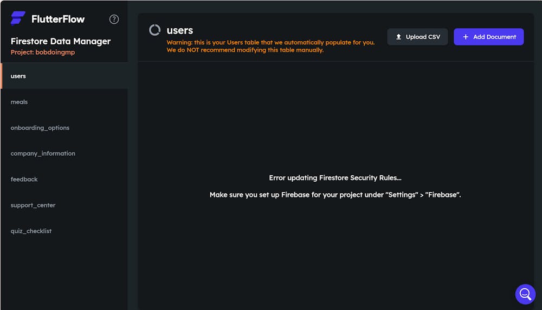Select the company_information collection

[64, 153]
